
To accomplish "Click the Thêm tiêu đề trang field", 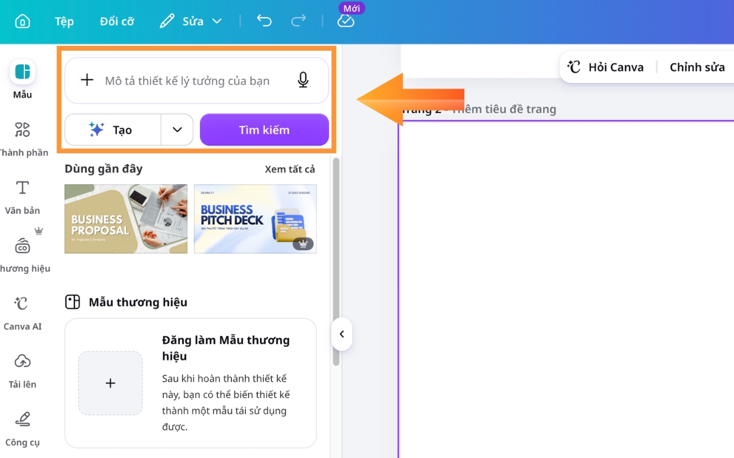I will pyautogui.click(x=504, y=109).
